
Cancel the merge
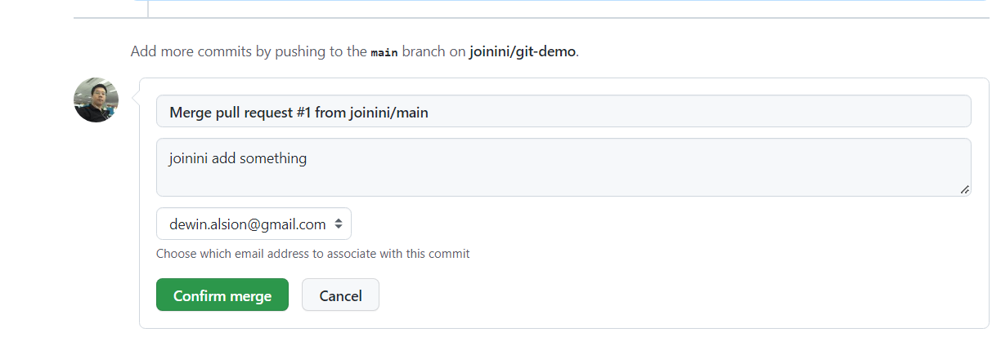pyautogui.click(x=340, y=295)
